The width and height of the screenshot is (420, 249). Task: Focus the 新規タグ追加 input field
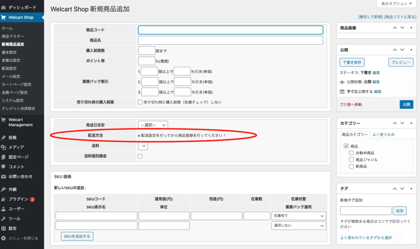pyautogui.click(x=365, y=211)
